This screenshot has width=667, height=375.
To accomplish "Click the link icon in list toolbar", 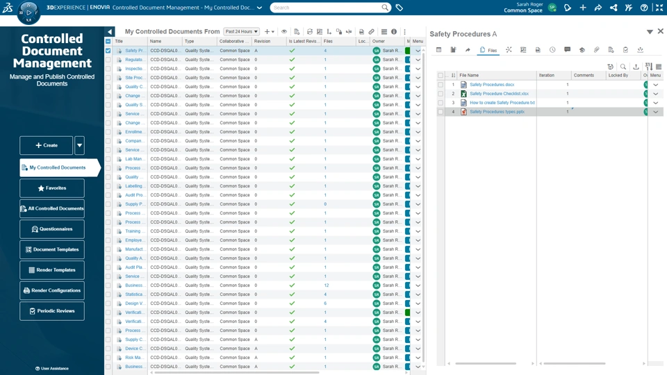I will point(371,31).
